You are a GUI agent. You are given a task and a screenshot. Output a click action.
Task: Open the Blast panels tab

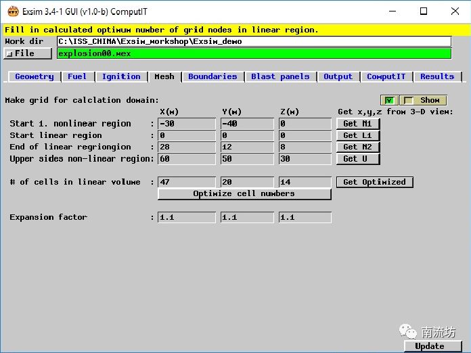point(280,76)
